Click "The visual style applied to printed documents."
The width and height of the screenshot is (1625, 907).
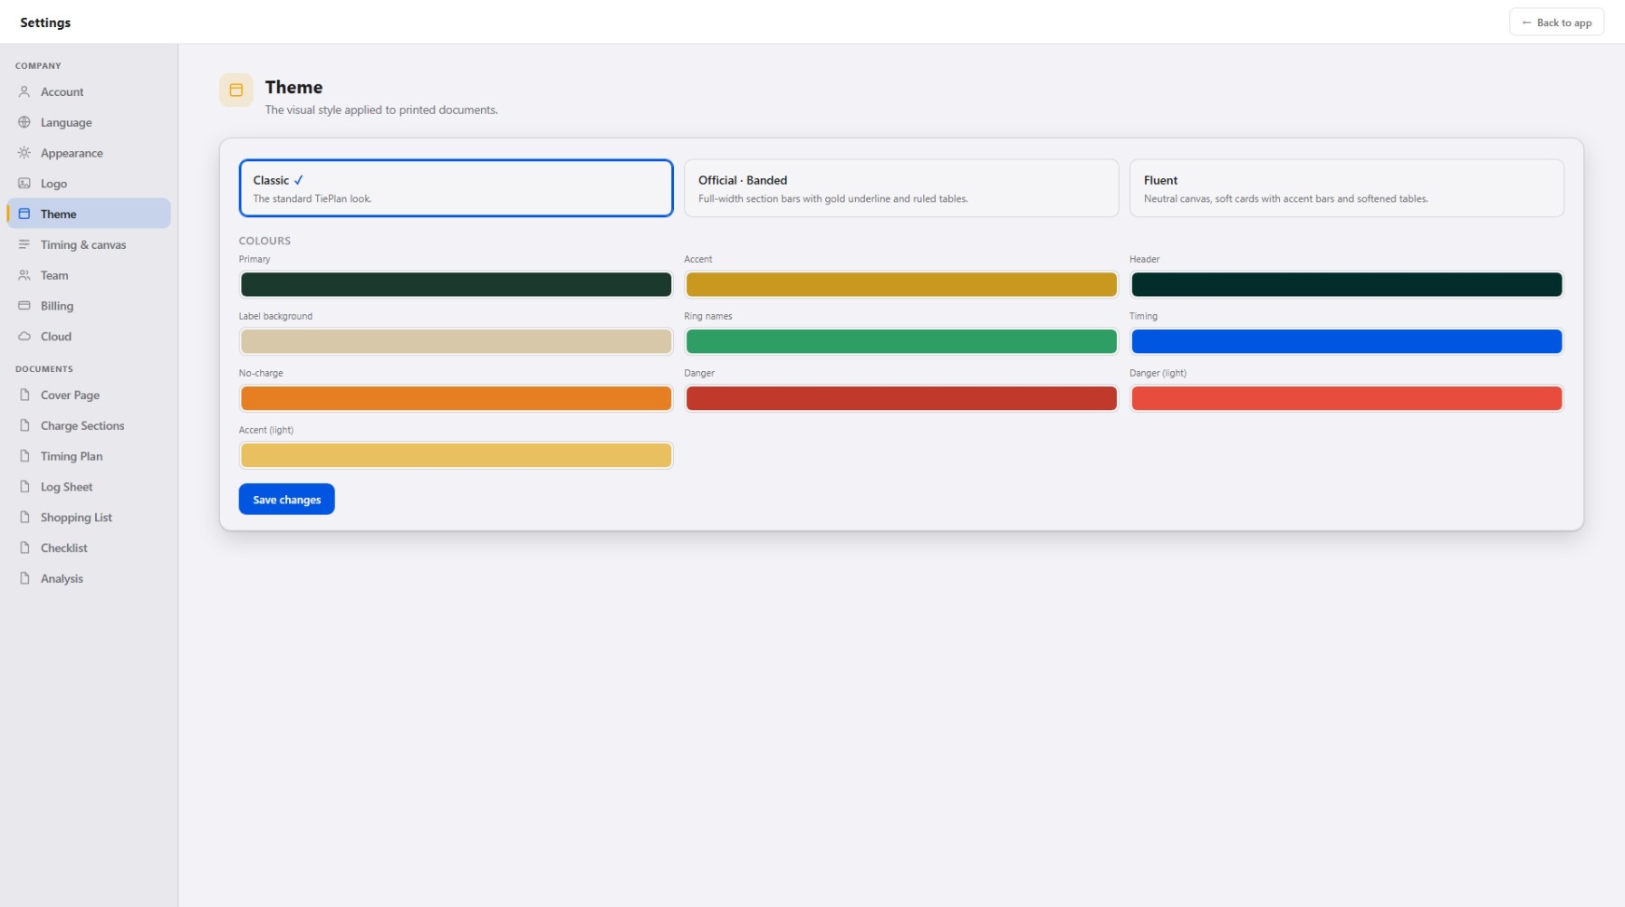point(381,110)
